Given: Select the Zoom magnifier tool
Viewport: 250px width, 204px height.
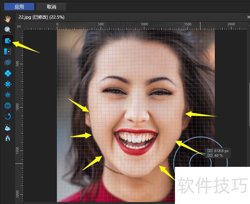Looking at the screenshot, I should coord(8,30).
